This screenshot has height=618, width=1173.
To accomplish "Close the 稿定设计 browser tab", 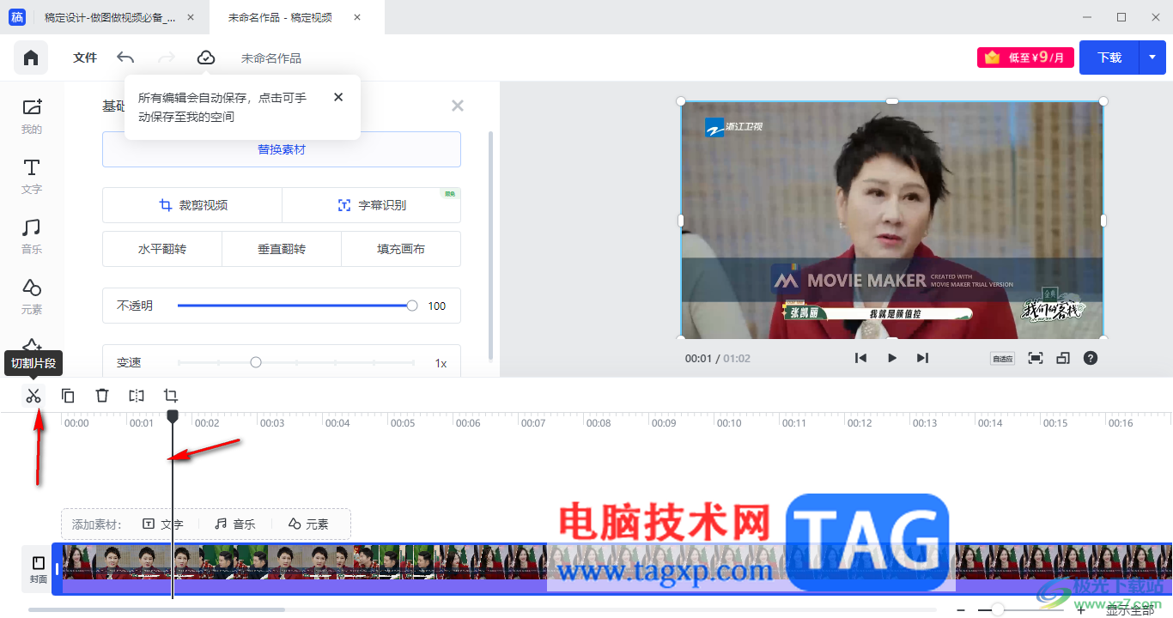I will point(191,17).
